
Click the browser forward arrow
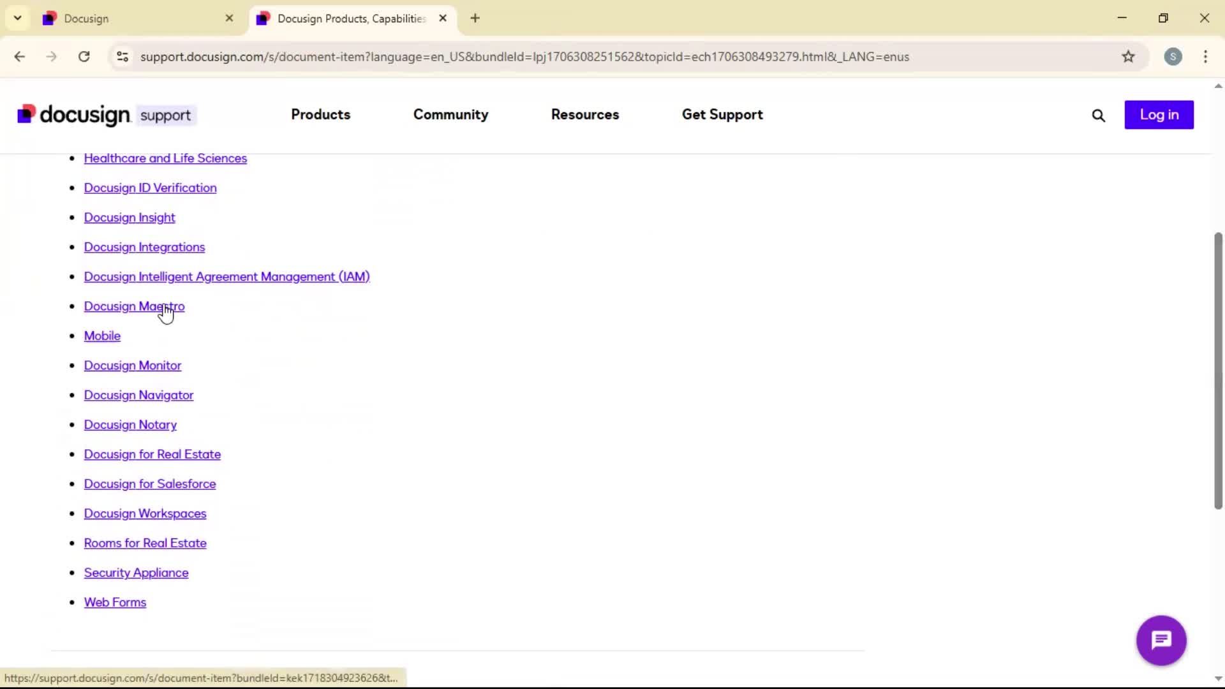[x=52, y=57]
